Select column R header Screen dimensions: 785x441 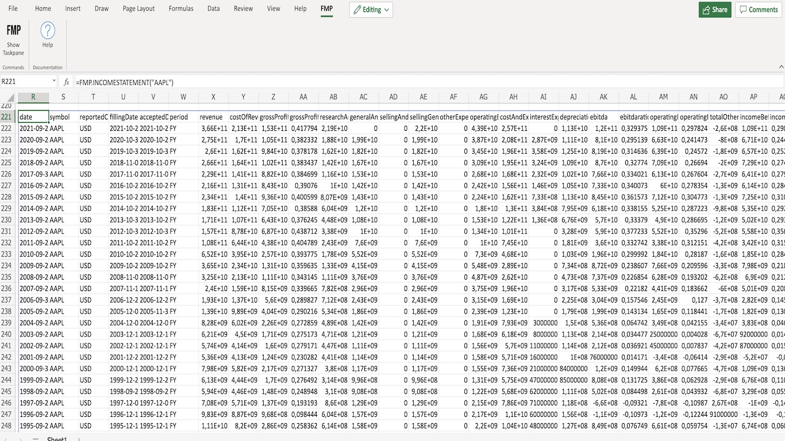click(33, 97)
